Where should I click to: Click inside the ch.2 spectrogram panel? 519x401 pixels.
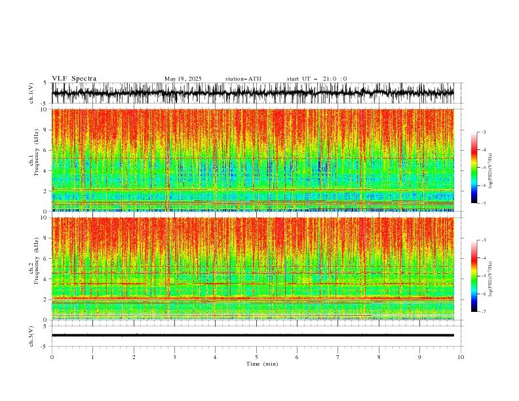(x=252, y=269)
